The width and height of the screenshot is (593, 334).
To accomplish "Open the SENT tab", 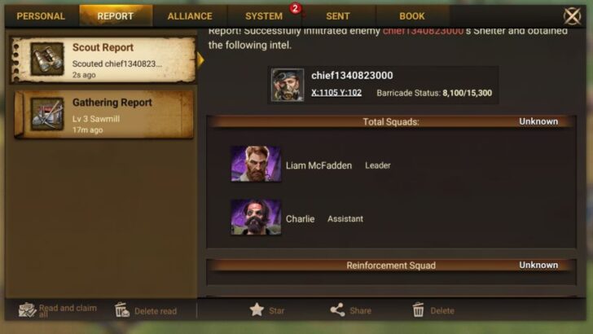I will click(x=338, y=16).
